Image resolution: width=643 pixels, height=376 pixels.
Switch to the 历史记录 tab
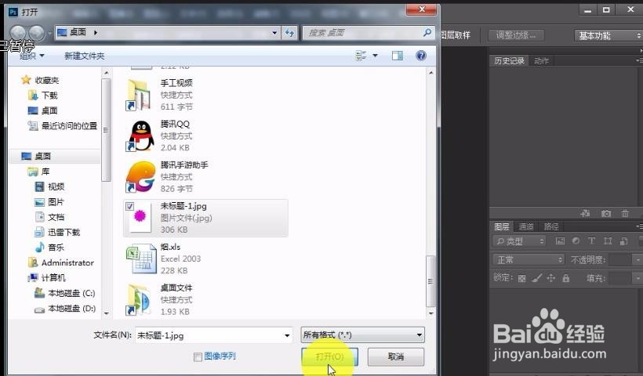tap(509, 60)
